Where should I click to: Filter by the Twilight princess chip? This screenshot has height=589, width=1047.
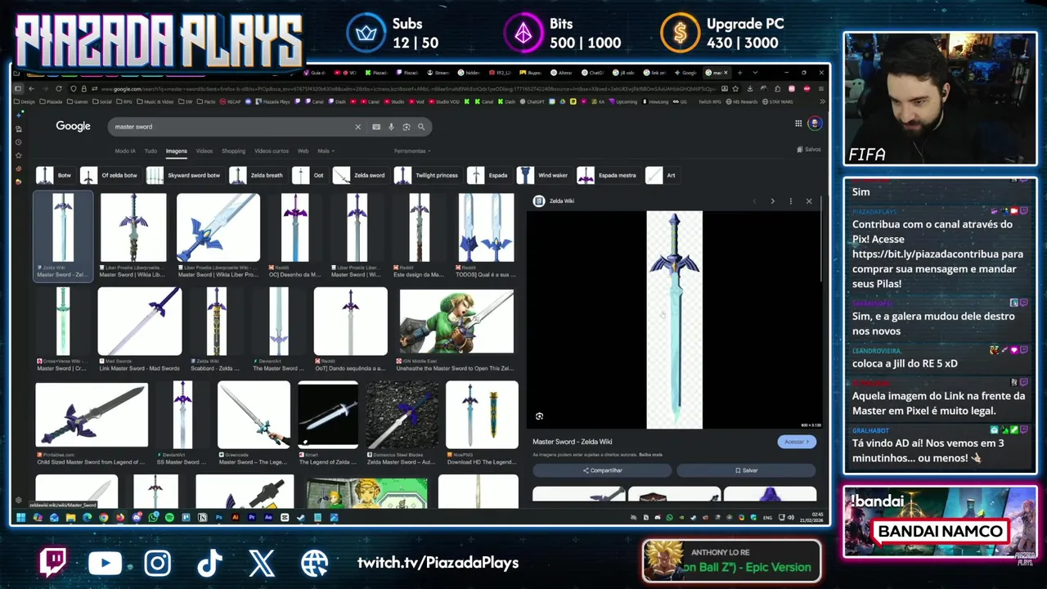coord(427,175)
